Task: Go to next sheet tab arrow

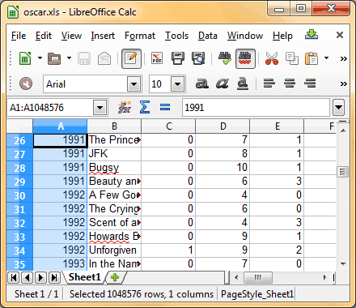Action: [40, 277]
